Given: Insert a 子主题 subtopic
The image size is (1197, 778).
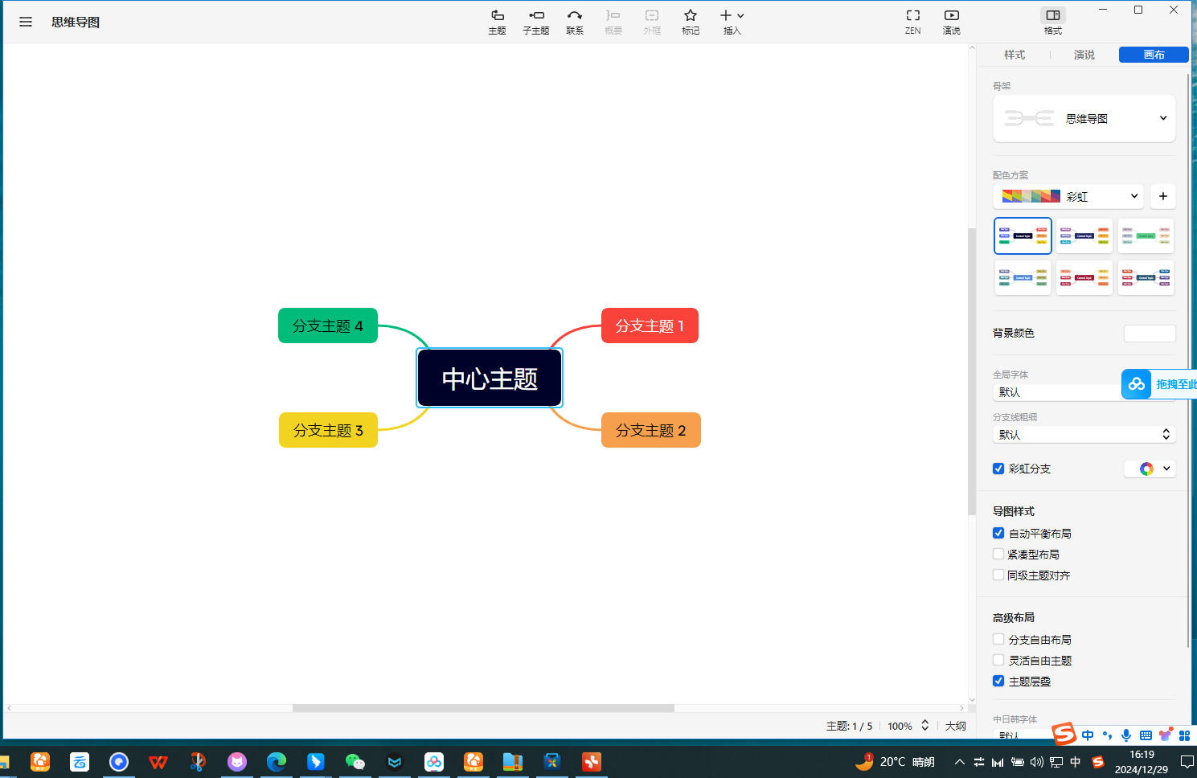Looking at the screenshot, I should [x=536, y=22].
